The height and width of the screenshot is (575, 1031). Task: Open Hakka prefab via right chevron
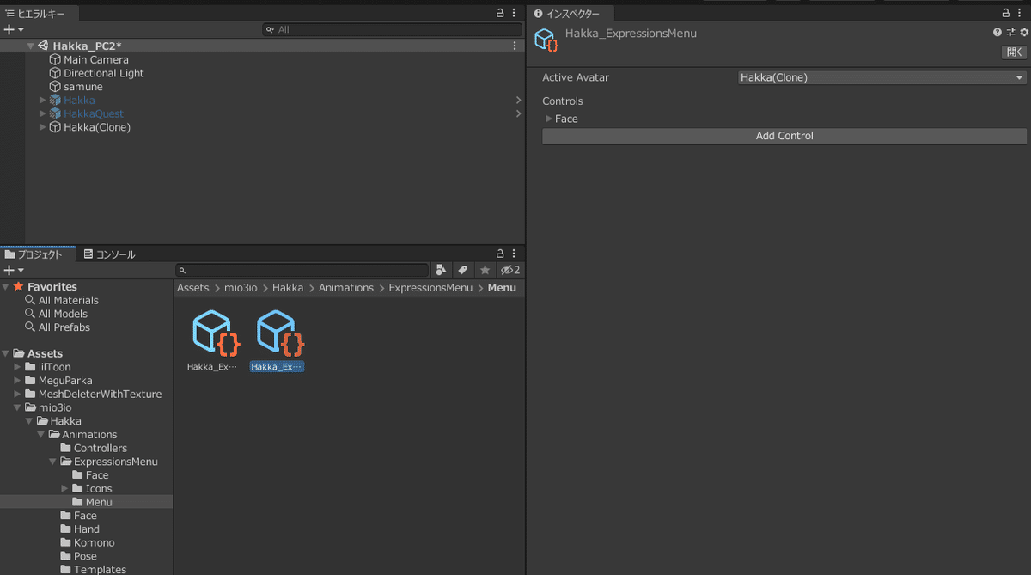(x=518, y=101)
